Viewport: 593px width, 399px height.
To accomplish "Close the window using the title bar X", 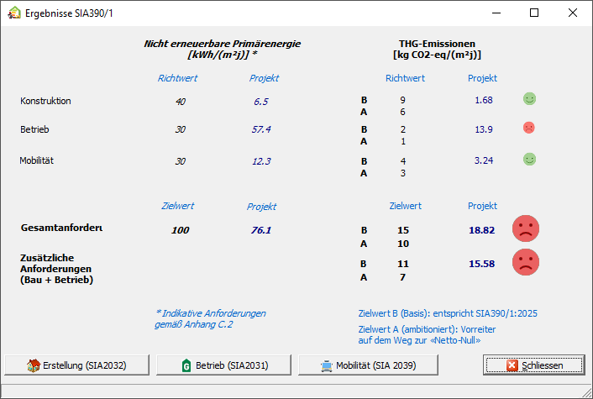I will 573,13.
